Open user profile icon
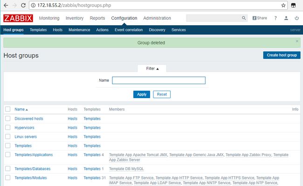 coord(286,18)
